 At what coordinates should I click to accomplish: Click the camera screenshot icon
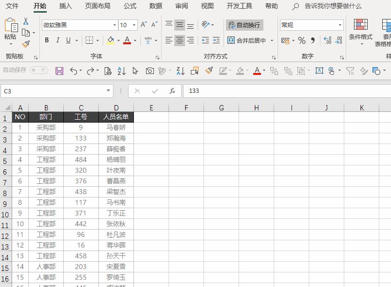tap(149, 71)
